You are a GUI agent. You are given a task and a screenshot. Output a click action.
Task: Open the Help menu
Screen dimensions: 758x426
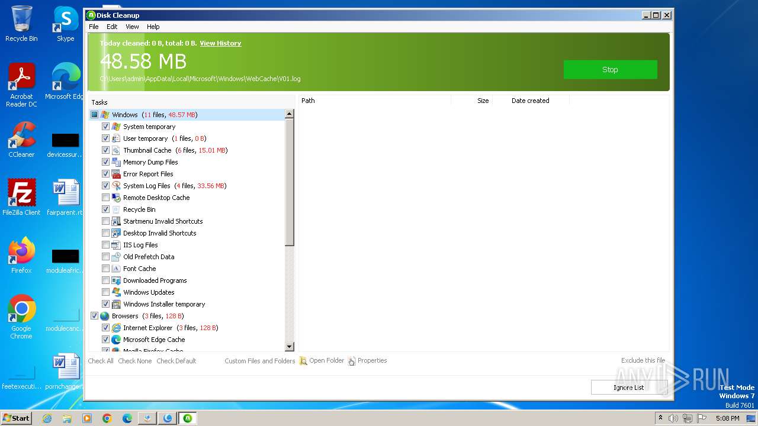pos(153,27)
